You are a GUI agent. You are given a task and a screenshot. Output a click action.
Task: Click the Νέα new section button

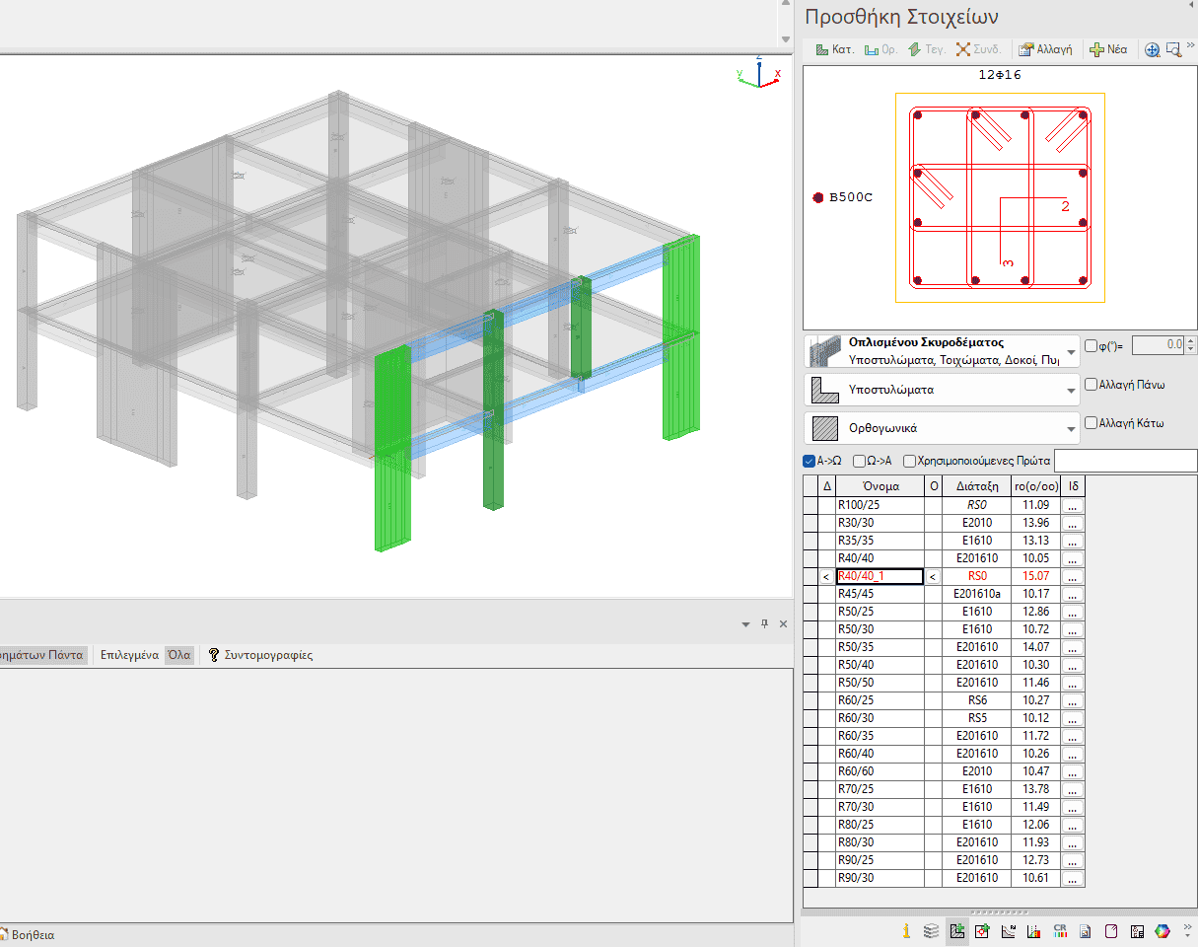(x=1107, y=49)
